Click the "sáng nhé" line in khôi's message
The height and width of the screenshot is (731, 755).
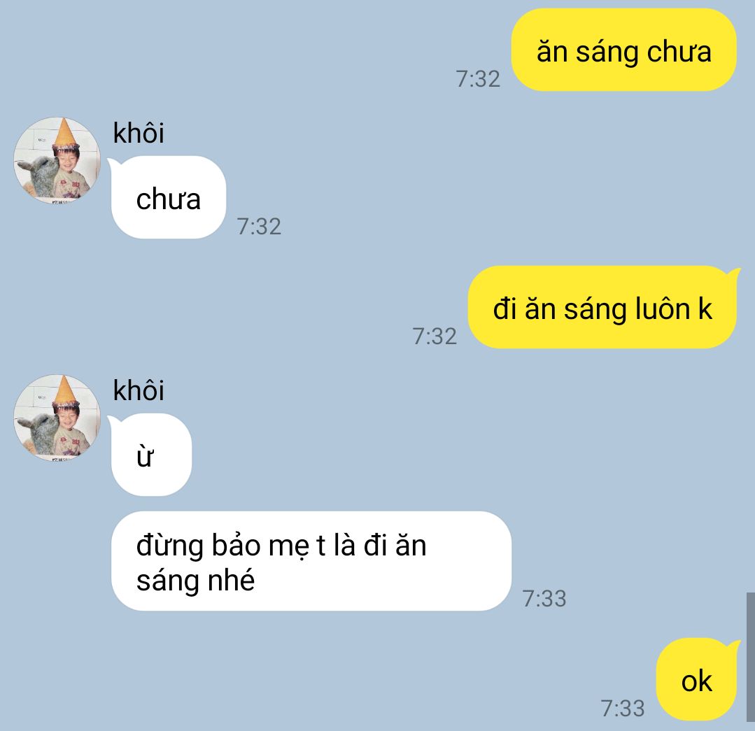tap(195, 581)
